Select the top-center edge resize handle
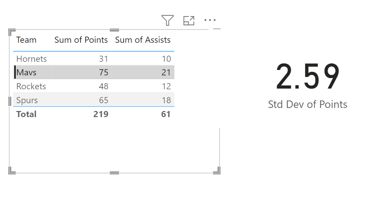Screen dimensions: 372x206 [114, 30]
